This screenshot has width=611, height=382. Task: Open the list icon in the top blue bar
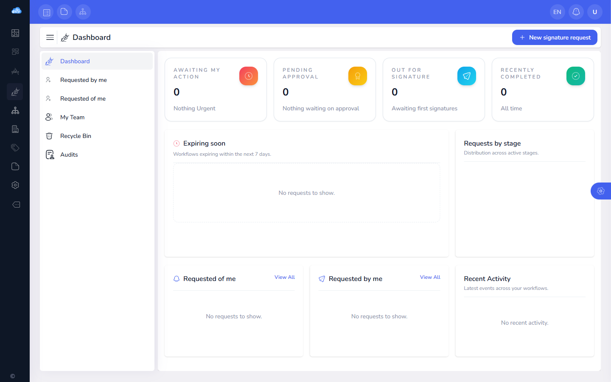click(x=46, y=12)
